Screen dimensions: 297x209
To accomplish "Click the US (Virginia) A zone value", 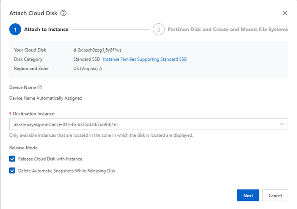I will coord(88,69).
